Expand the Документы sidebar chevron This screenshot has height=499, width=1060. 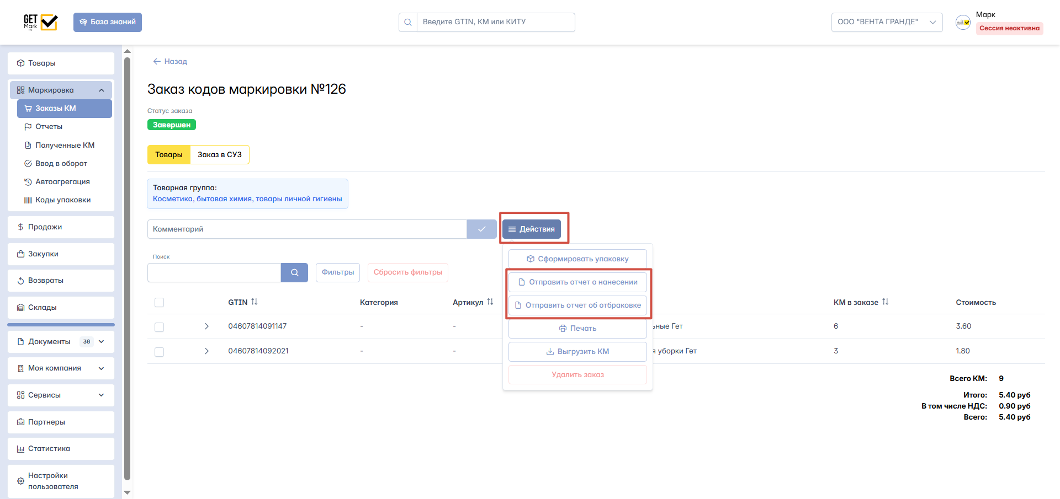point(102,342)
